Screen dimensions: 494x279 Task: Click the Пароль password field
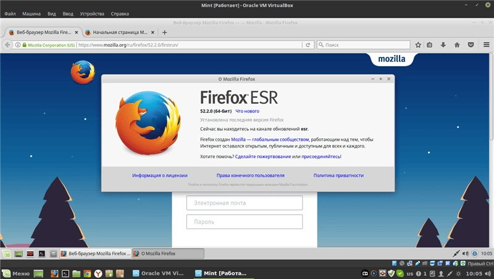(x=245, y=222)
